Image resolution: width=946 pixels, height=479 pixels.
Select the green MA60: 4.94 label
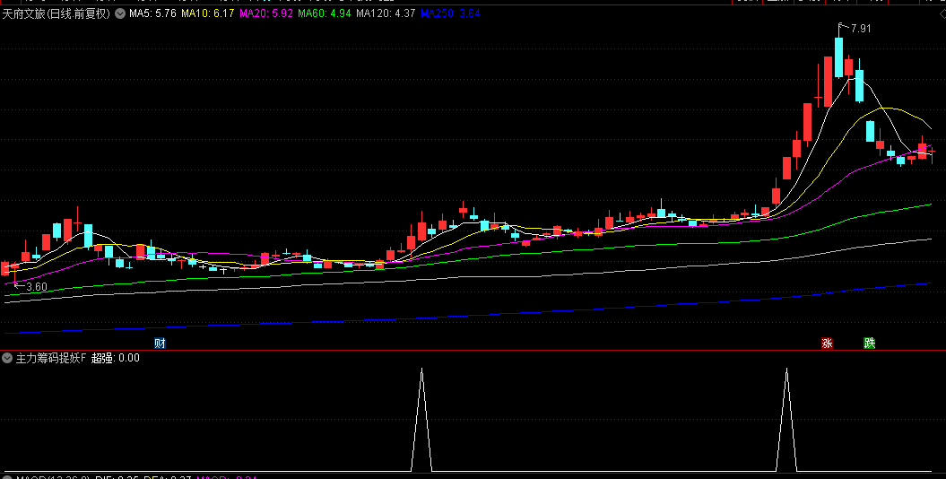click(325, 13)
